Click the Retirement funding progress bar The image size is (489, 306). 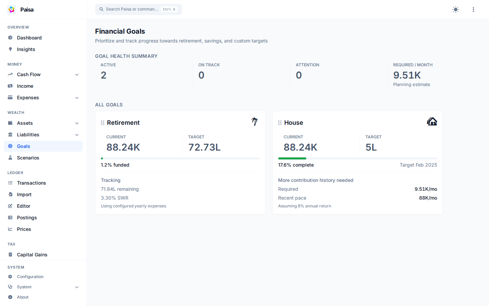[180, 158]
